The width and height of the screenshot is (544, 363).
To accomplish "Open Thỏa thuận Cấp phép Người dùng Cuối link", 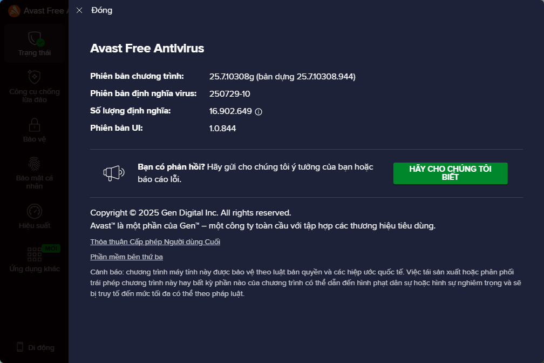I will [x=155, y=242].
